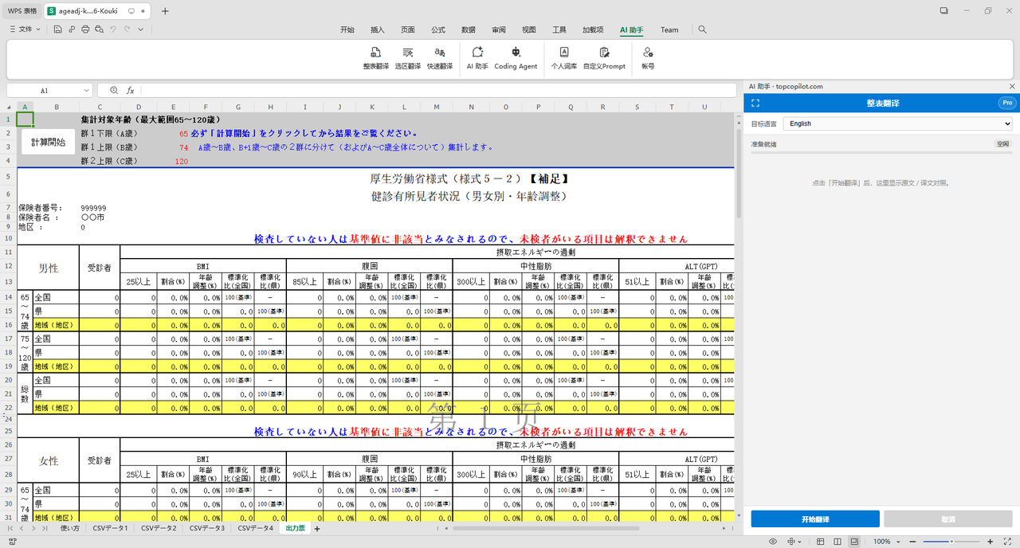Switch to normal view in the status bar

[x=819, y=542]
